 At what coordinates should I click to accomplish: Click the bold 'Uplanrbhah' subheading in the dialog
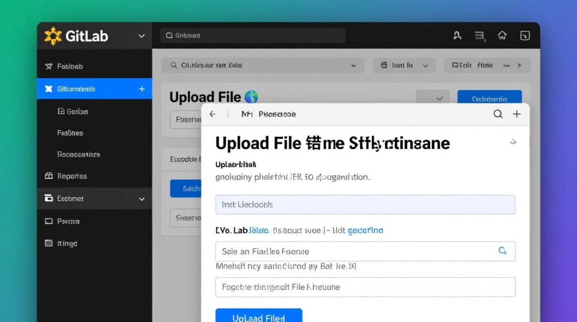tap(236, 164)
